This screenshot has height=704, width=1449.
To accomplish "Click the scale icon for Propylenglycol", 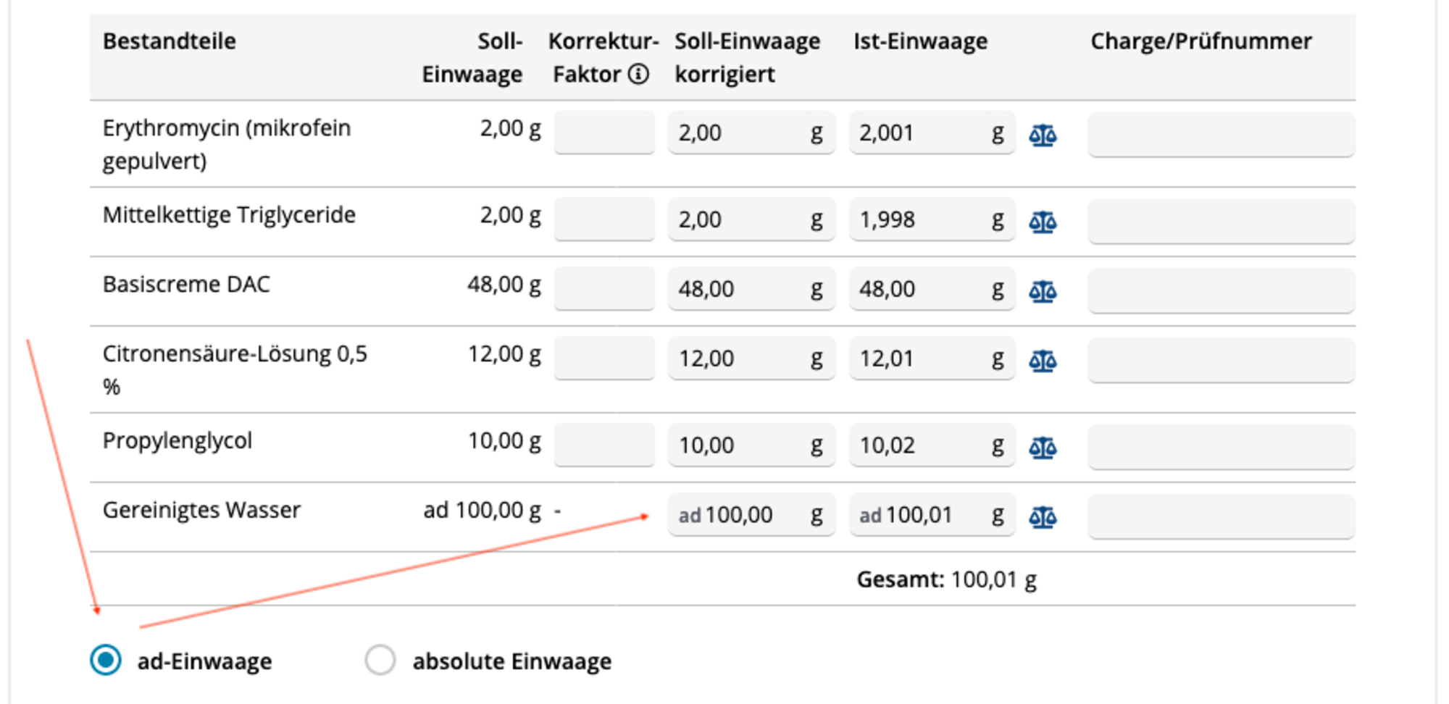I will click(x=1043, y=447).
